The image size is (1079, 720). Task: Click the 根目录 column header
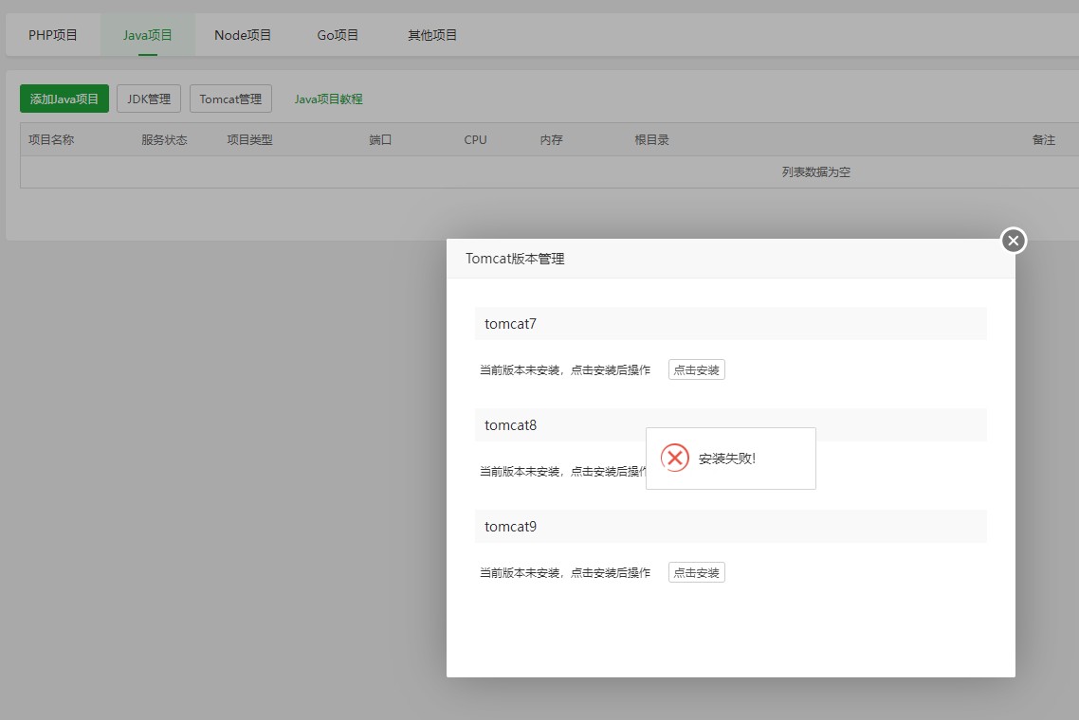(651, 139)
